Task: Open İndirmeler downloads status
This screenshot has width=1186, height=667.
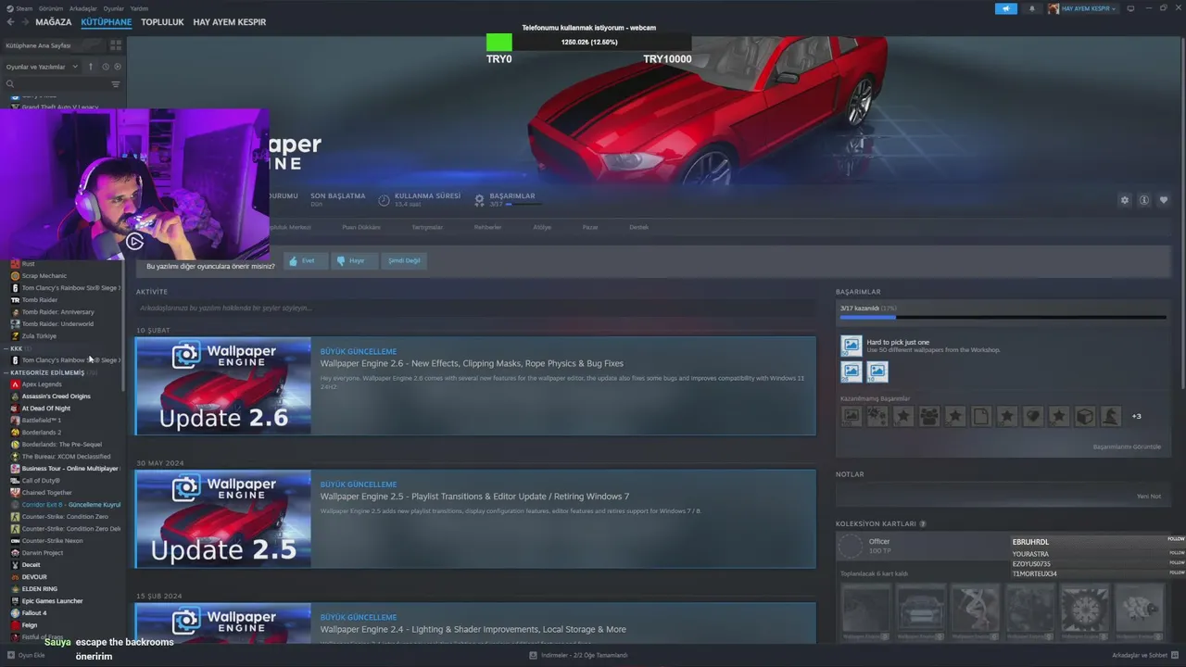Action: [579, 655]
